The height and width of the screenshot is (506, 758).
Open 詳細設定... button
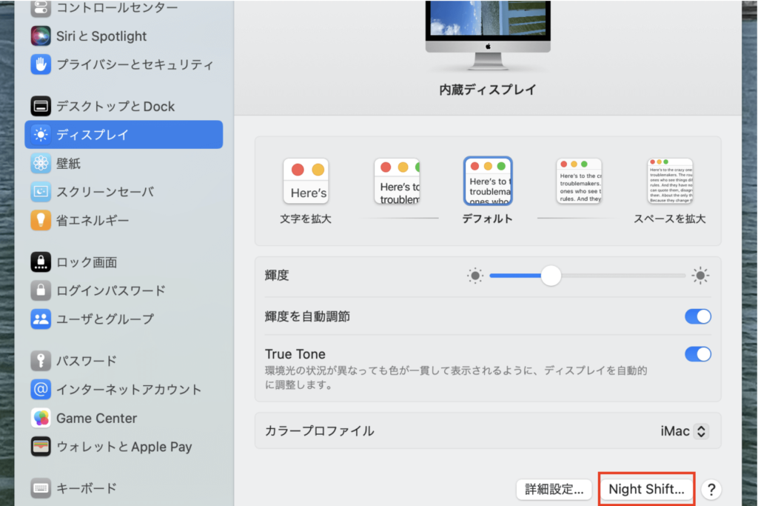pos(554,489)
